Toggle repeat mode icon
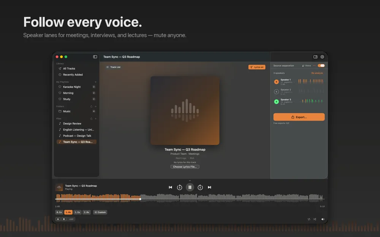380x237 pixels. (x=309, y=219)
